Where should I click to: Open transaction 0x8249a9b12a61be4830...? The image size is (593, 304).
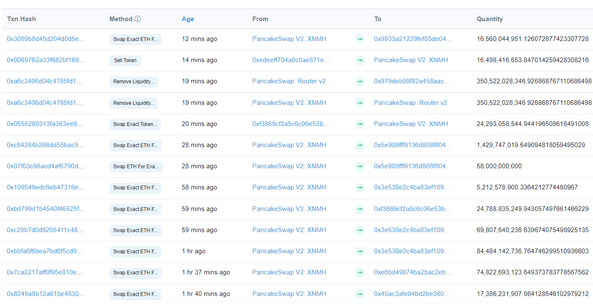click(46, 294)
